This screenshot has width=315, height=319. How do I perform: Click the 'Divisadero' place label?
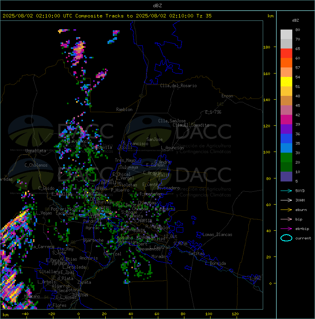click(168, 188)
